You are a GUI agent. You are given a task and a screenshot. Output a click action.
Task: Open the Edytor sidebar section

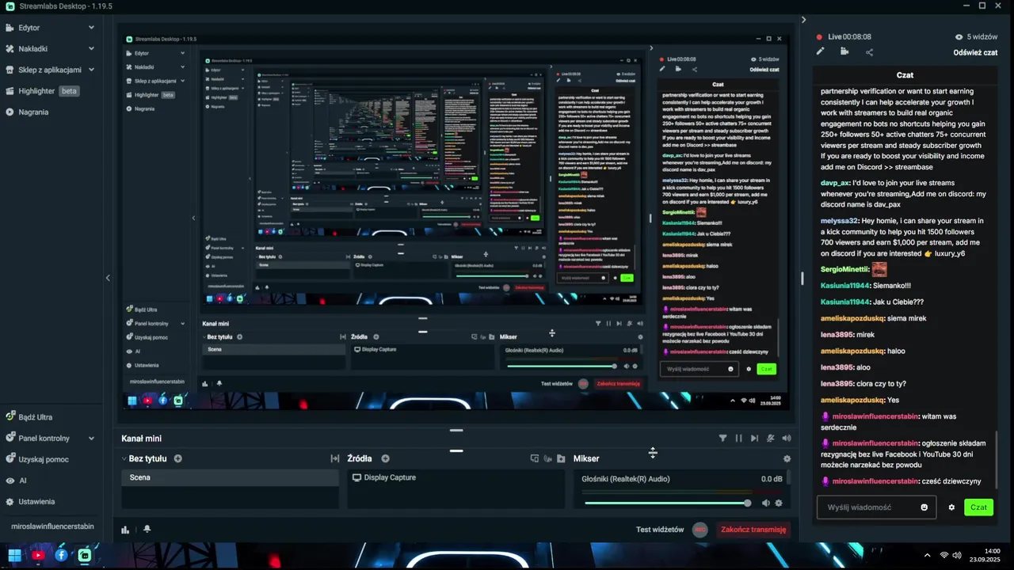(29, 28)
